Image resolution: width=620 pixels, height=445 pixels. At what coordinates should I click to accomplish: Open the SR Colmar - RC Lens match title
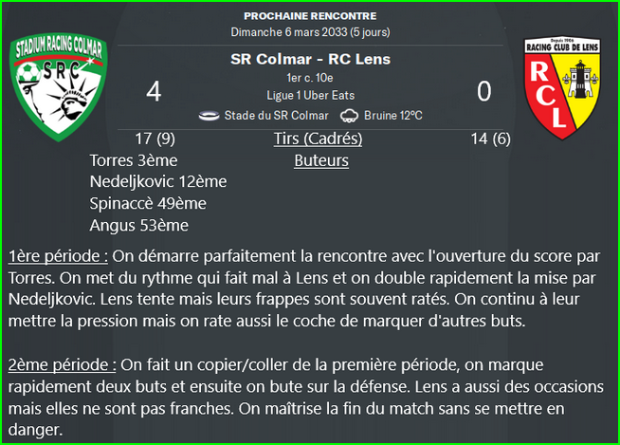tap(310, 60)
